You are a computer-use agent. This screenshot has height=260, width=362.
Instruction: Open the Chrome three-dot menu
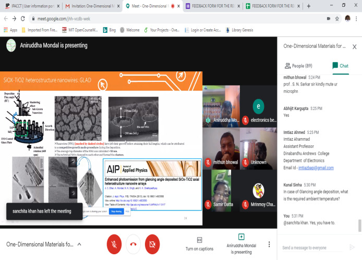pos(357,18)
